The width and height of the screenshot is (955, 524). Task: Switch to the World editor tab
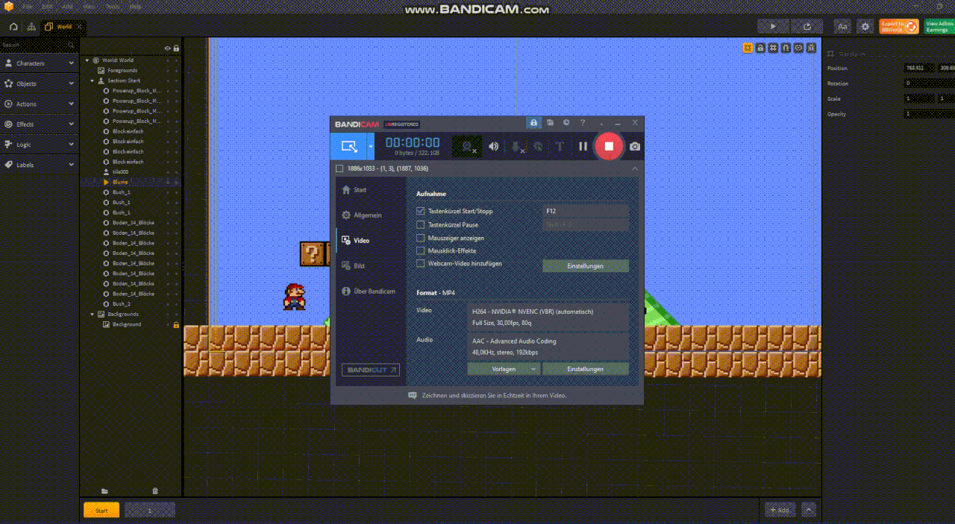tap(64, 27)
